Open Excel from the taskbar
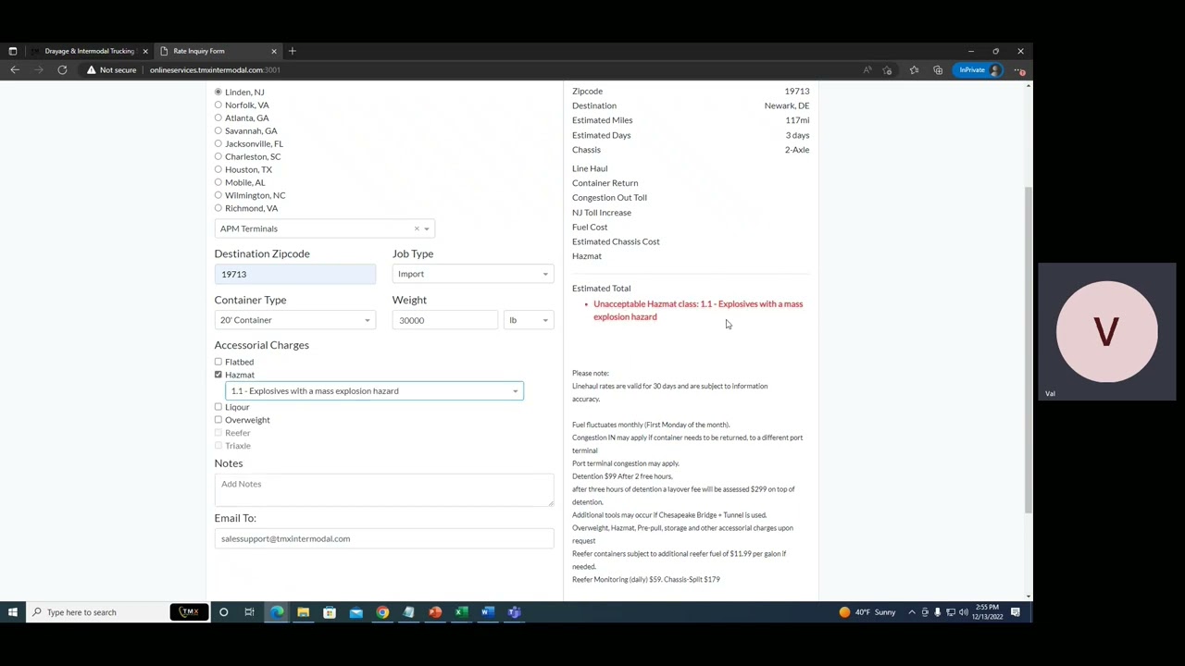 click(x=461, y=612)
